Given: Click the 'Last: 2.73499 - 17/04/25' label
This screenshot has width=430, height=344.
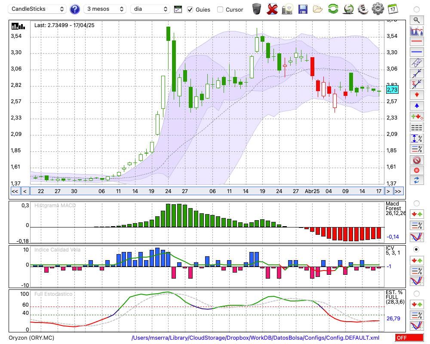Looking at the screenshot, I should point(64,25).
